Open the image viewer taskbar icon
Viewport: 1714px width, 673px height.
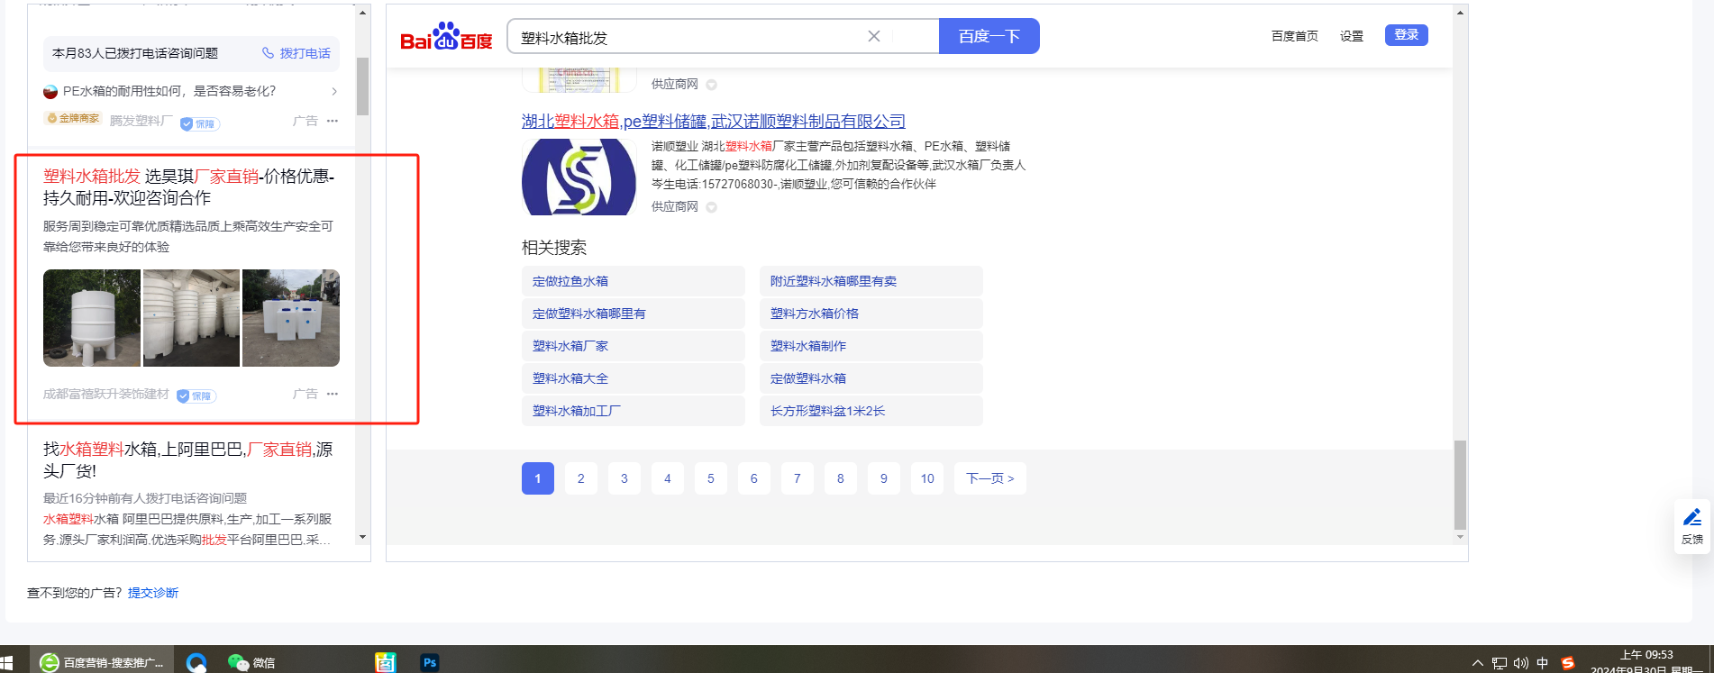pos(386,662)
